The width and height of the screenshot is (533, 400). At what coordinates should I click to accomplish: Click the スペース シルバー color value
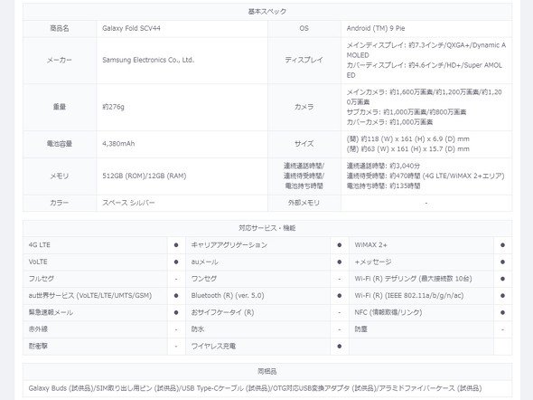click(128, 203)
